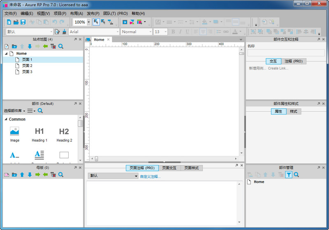The image size is (329, 230).
Task: Select the 属性 tab
Action: coord(279,111)
